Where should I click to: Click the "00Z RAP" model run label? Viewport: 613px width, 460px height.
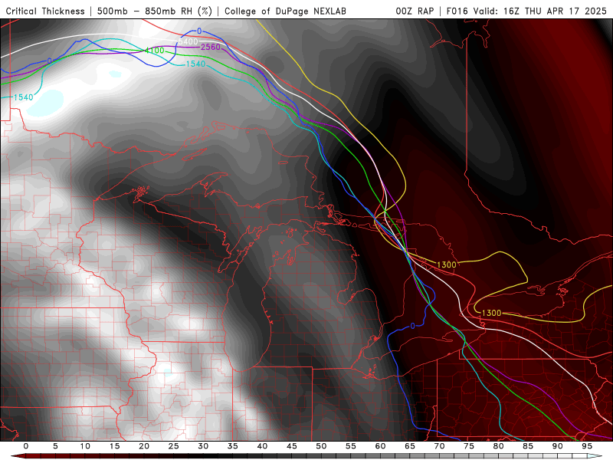[415, 11]
